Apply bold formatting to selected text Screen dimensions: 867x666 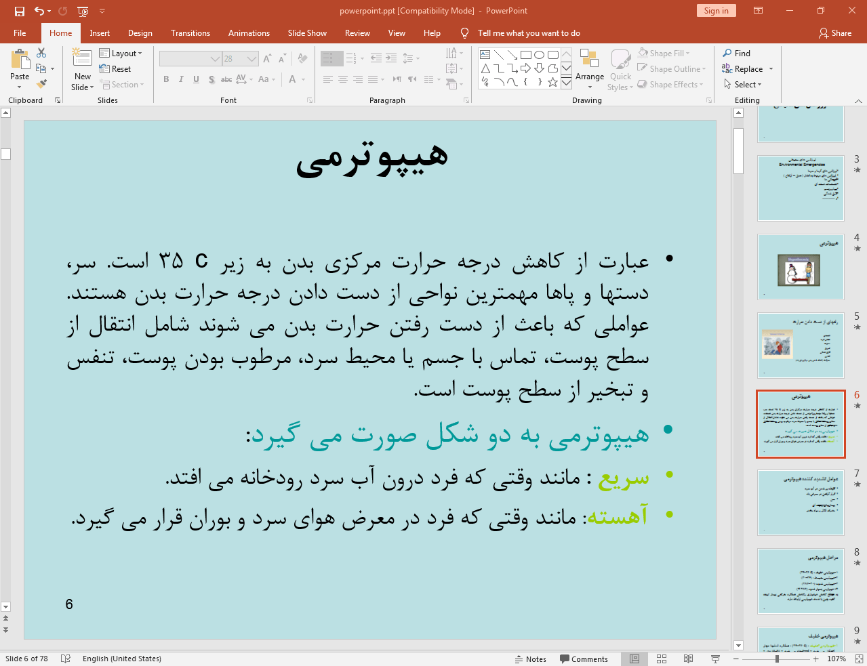165,79
